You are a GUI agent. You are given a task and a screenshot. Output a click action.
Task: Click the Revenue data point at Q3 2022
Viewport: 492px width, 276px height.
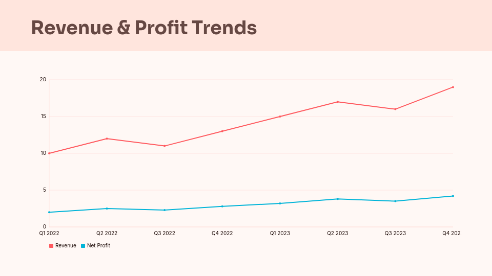coord(165,146)
